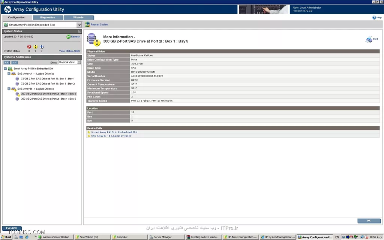Click the warning icon beside SAS Array B device path

click(89, 136)
